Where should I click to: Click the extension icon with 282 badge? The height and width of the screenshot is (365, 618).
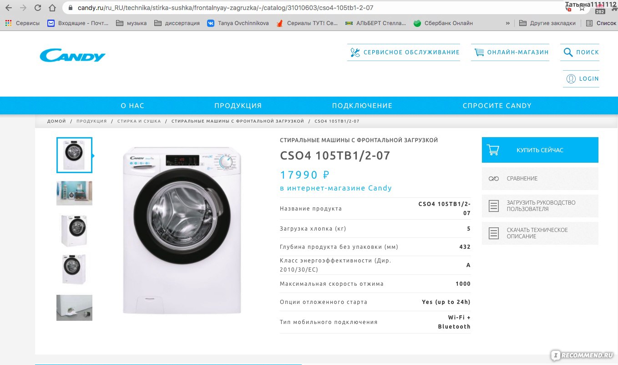[x=600, y=9]
